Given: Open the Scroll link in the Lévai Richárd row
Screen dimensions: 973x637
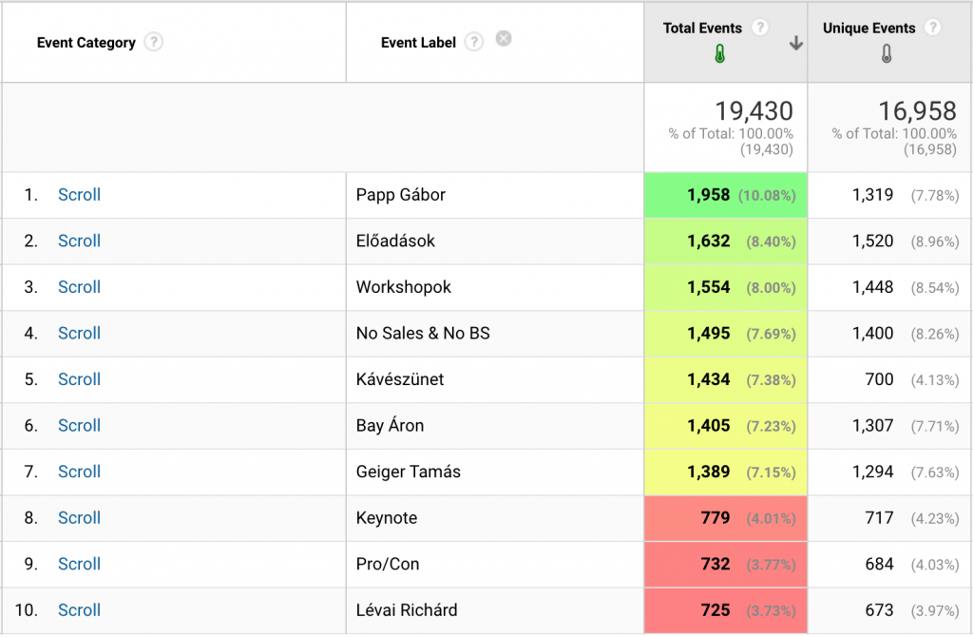Looking at the screenshot, I should [79, 610].
